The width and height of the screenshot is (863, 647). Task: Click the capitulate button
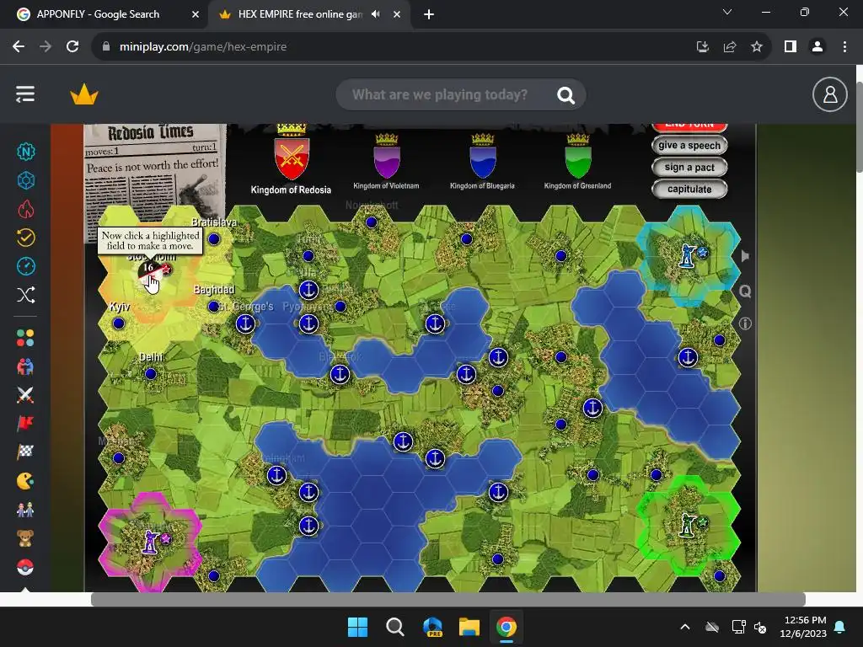point(689,190)
